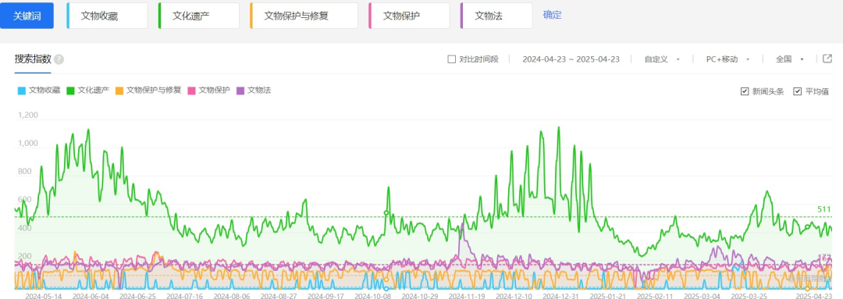Image resolution: width=843 pixels, height=299 pixels.
Task: Click the 确定 confirm link
Action: coord(552,15)
